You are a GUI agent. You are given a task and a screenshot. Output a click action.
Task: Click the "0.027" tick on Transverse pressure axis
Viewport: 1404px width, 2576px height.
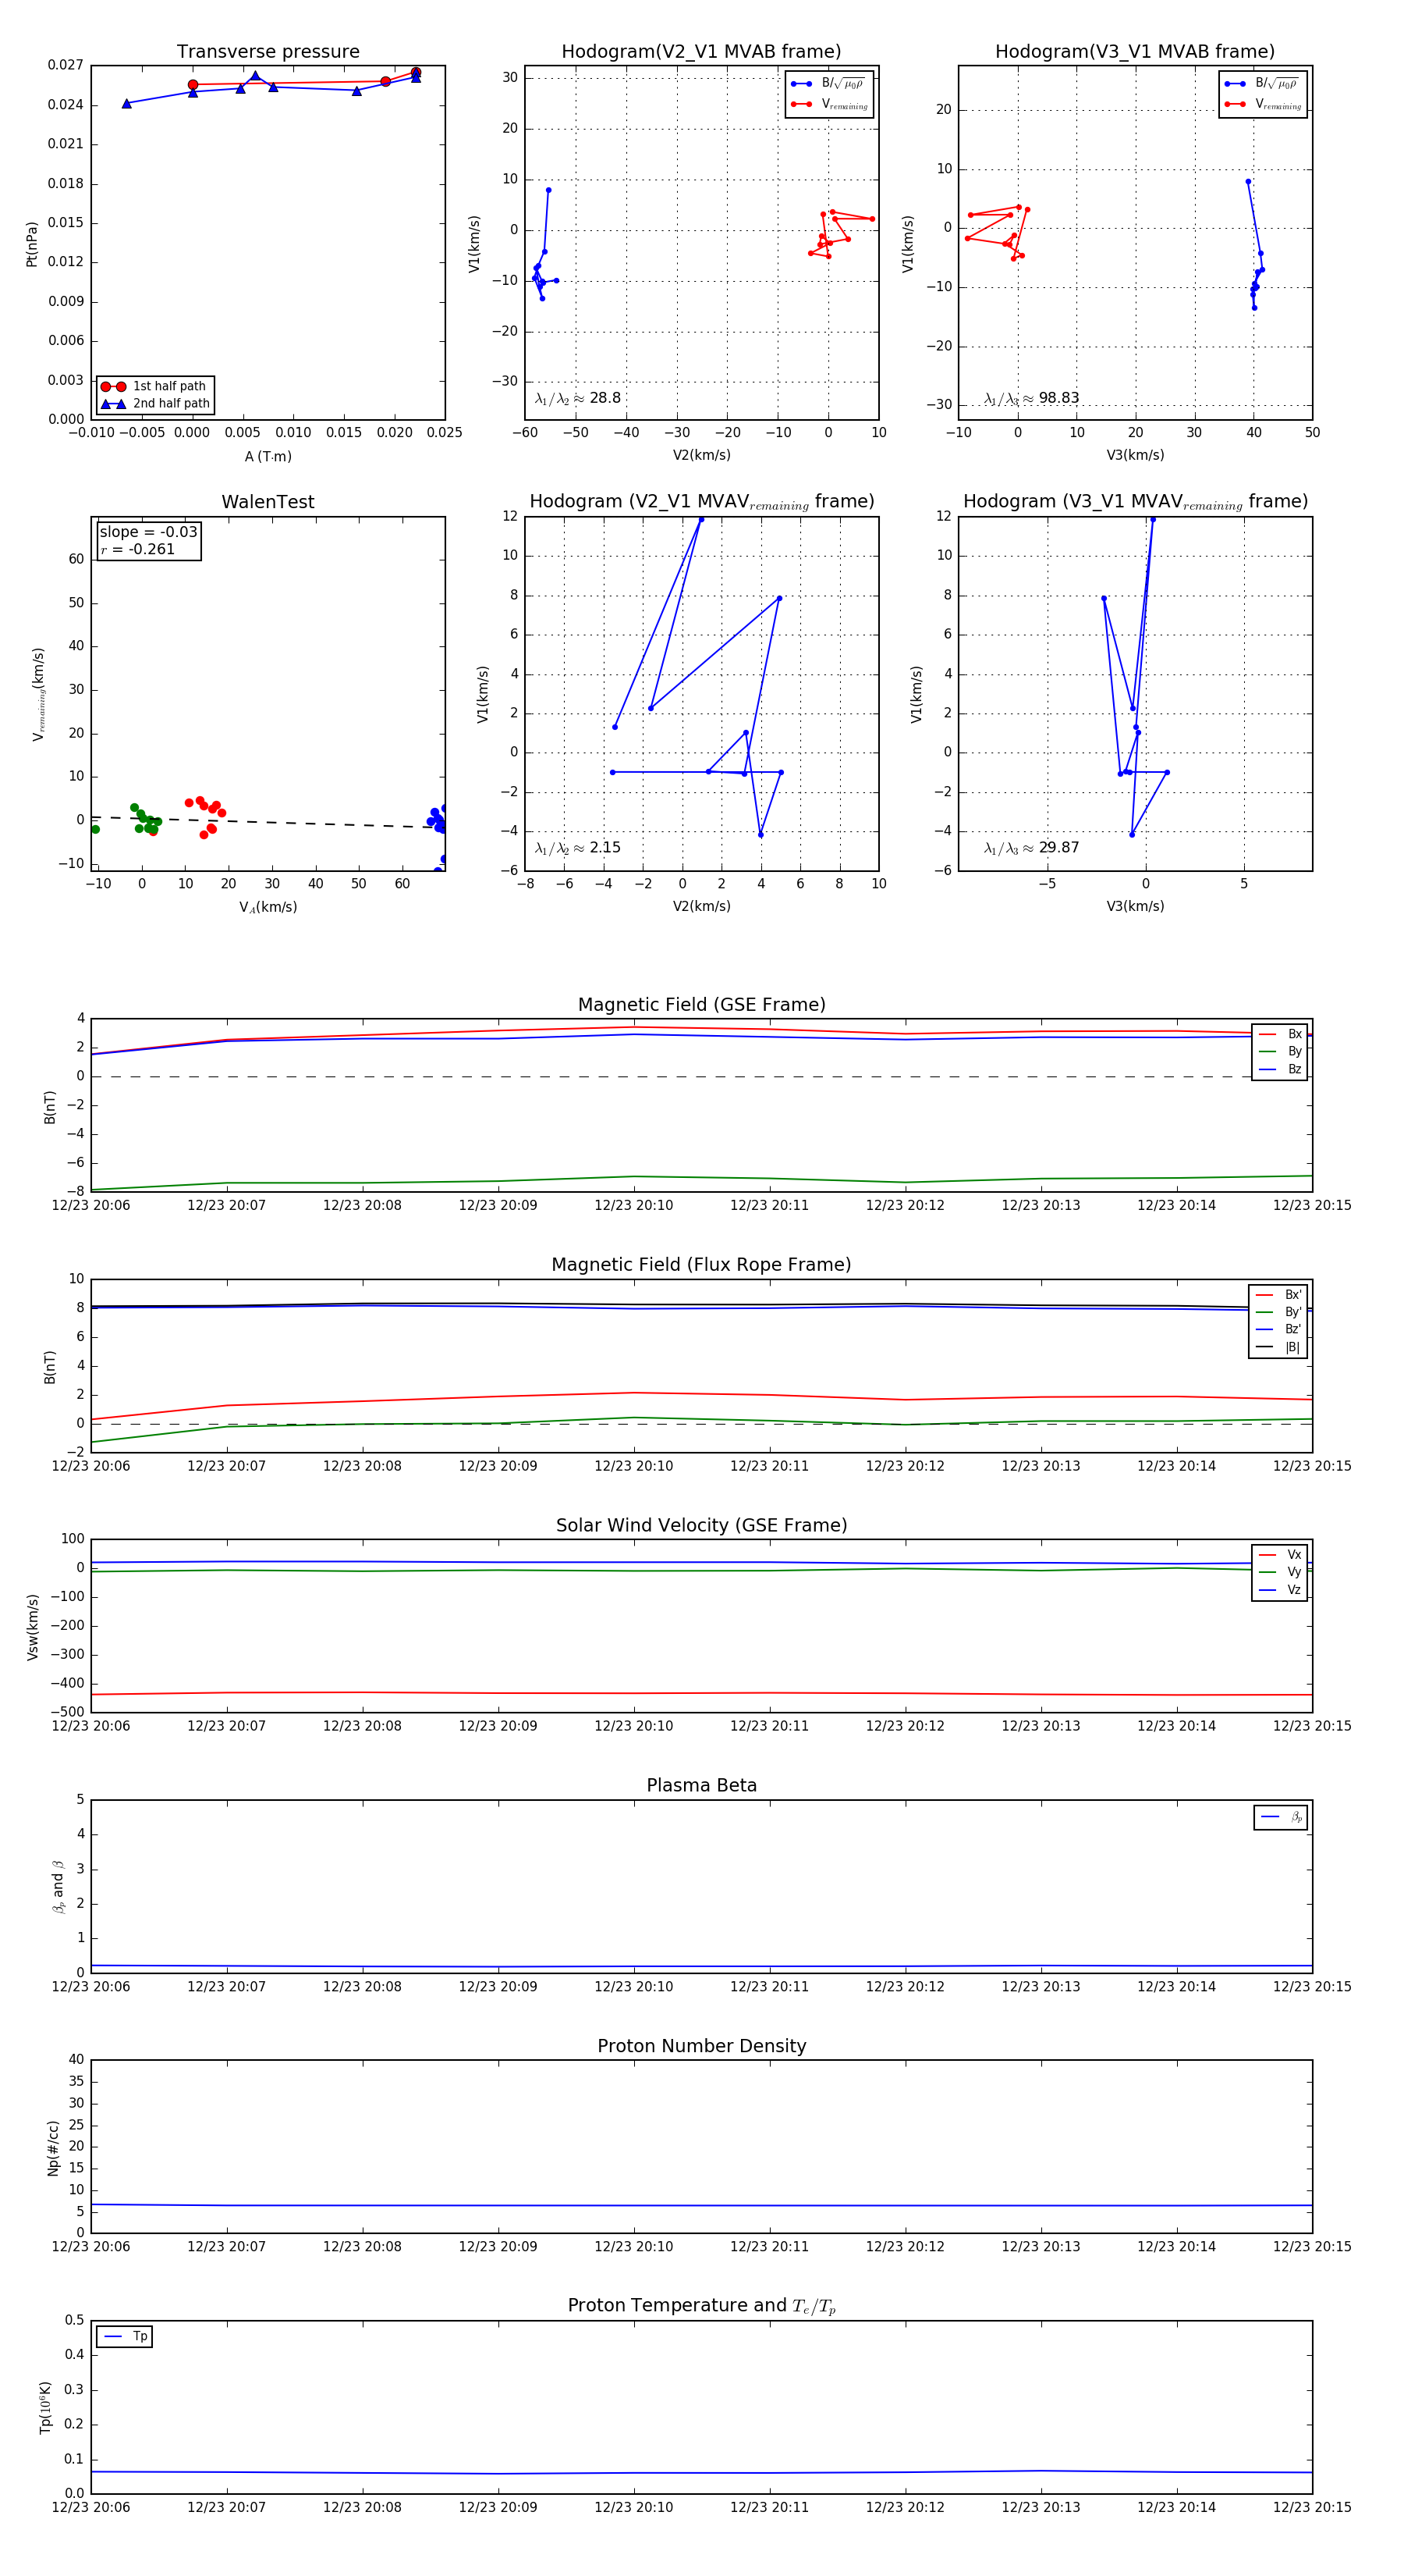click(66, 65)
